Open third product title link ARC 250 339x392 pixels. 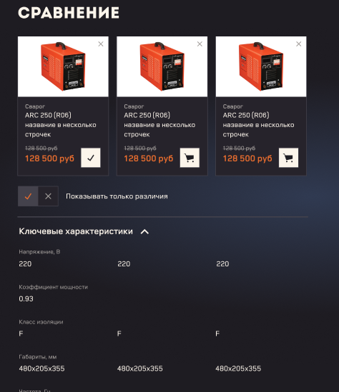(x=258, y=125)
